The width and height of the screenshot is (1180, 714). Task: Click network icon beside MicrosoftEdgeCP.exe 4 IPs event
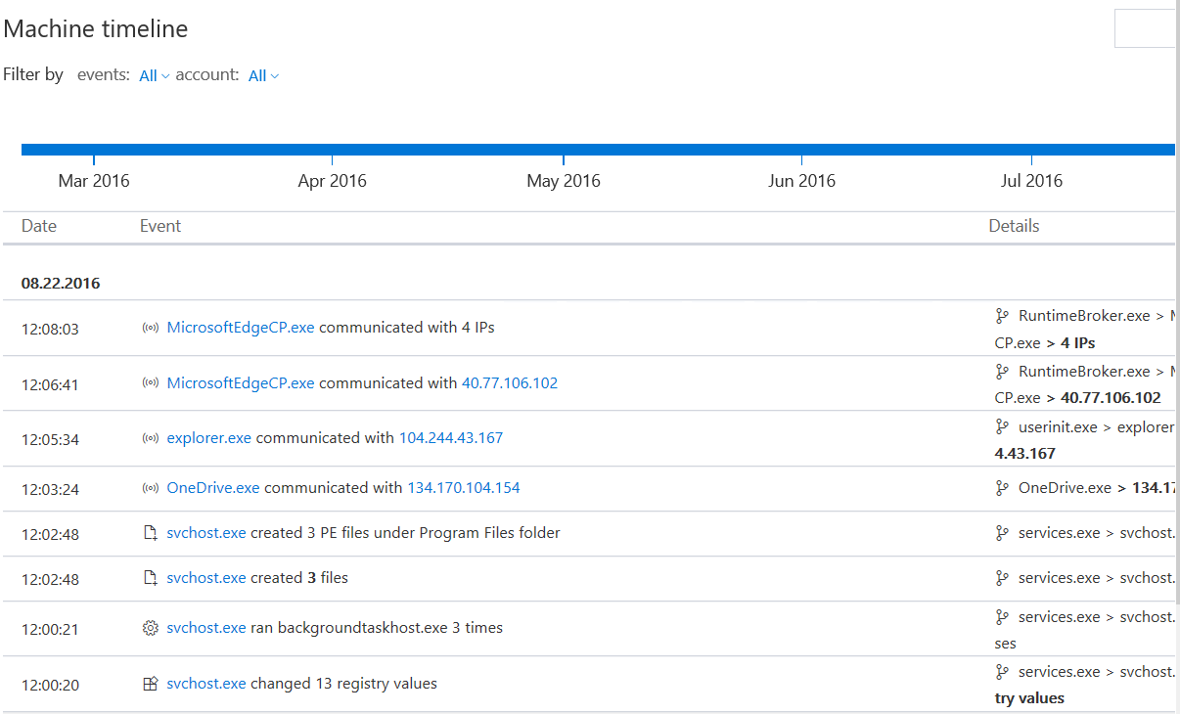[x=150, y=328]
